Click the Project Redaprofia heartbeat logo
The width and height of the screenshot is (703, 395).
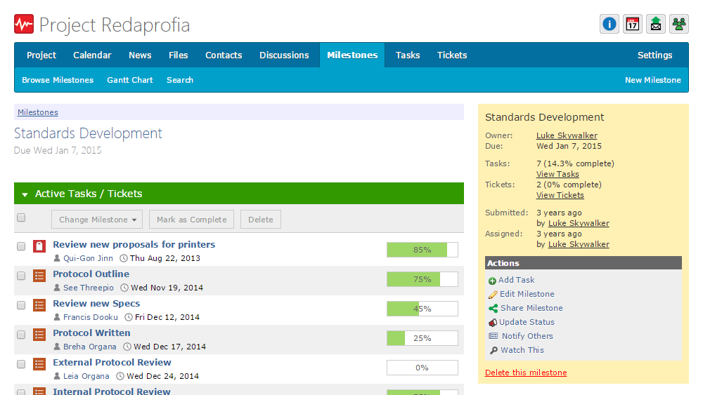click(x=24, y=24)
